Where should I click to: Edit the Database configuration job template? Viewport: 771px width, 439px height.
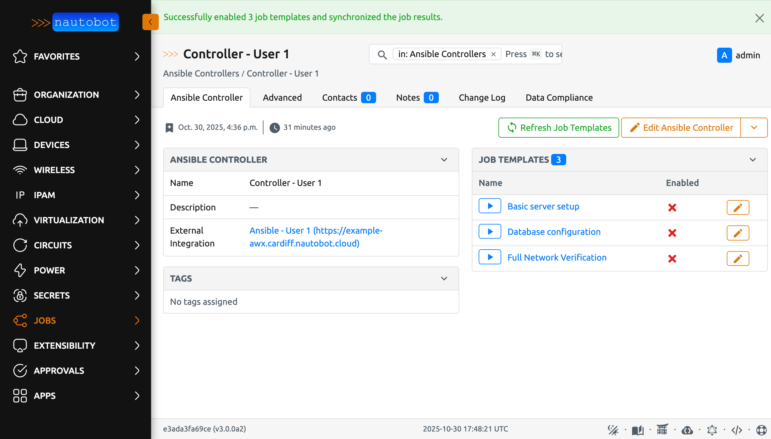pyautogui.click(x=738, y=233)
